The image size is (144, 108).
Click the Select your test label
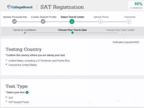(x=15, y=92)
